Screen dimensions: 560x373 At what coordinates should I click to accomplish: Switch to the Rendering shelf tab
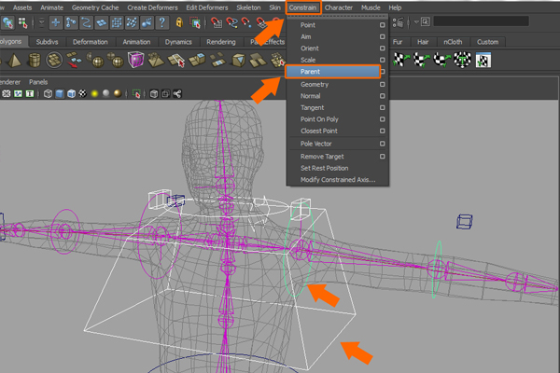(220, 42)
